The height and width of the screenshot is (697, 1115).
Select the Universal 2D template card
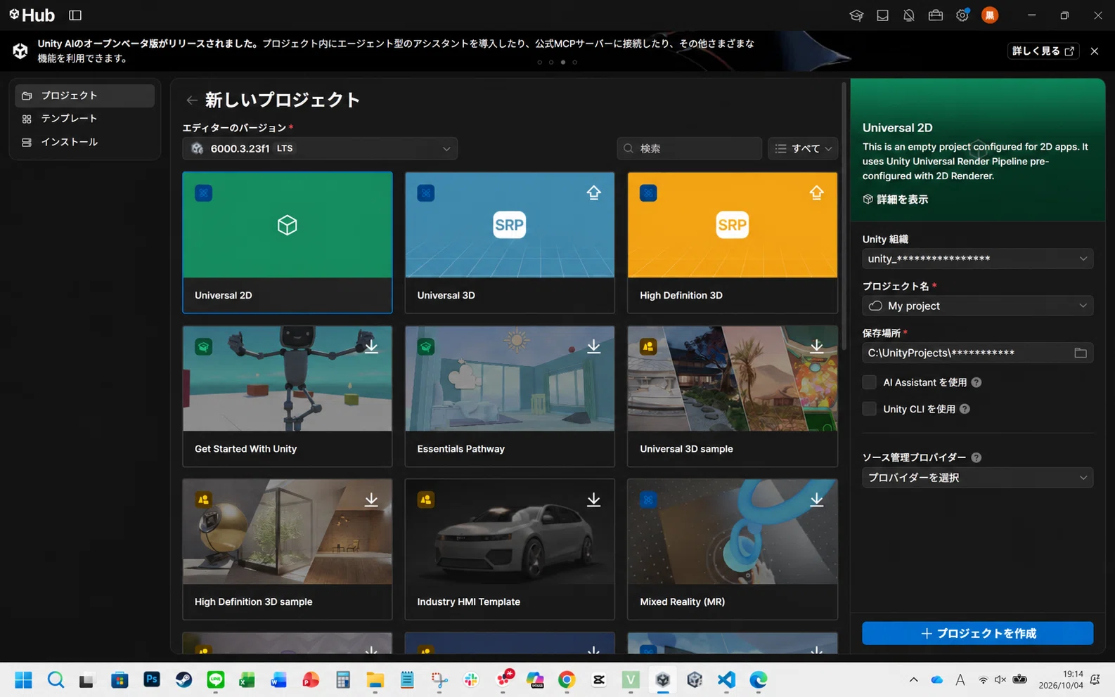pos(288,242)
